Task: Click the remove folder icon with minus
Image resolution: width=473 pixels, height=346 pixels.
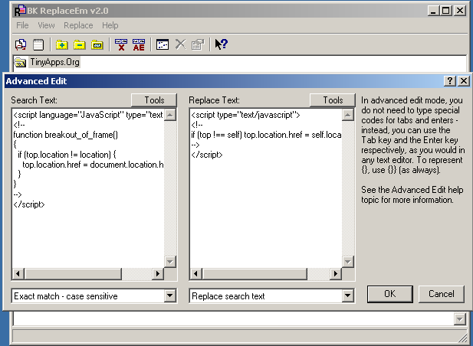Action: [x=80, y=44]
